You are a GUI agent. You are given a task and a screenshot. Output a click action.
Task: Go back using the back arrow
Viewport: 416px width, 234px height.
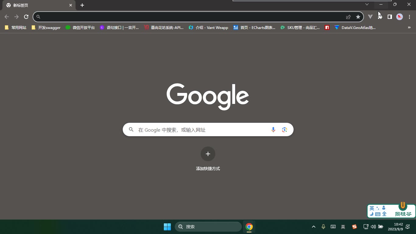7,17
